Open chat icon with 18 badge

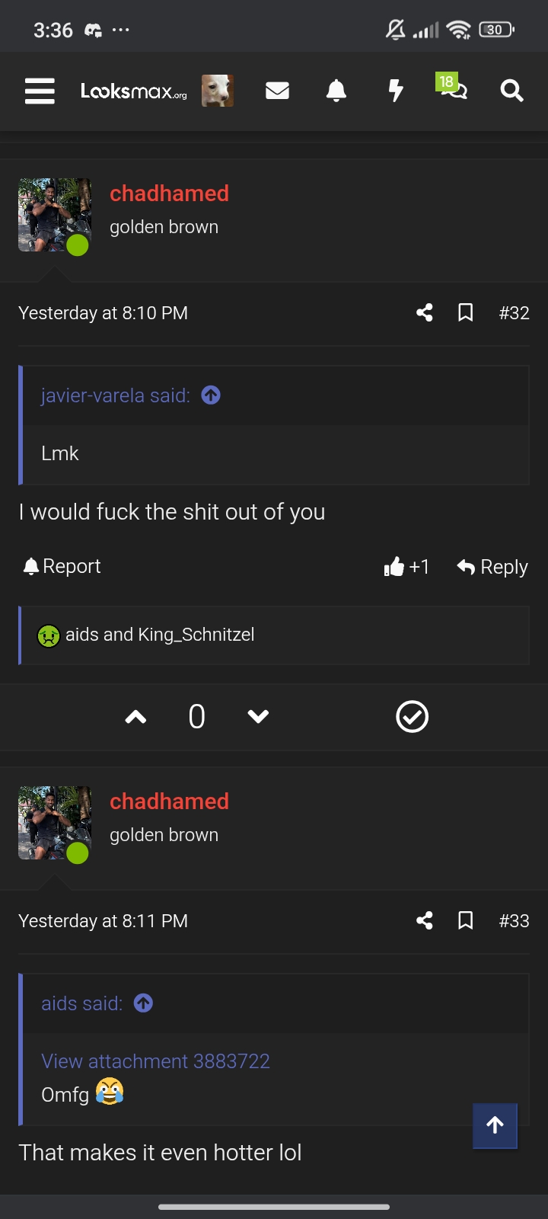point(451,87)
